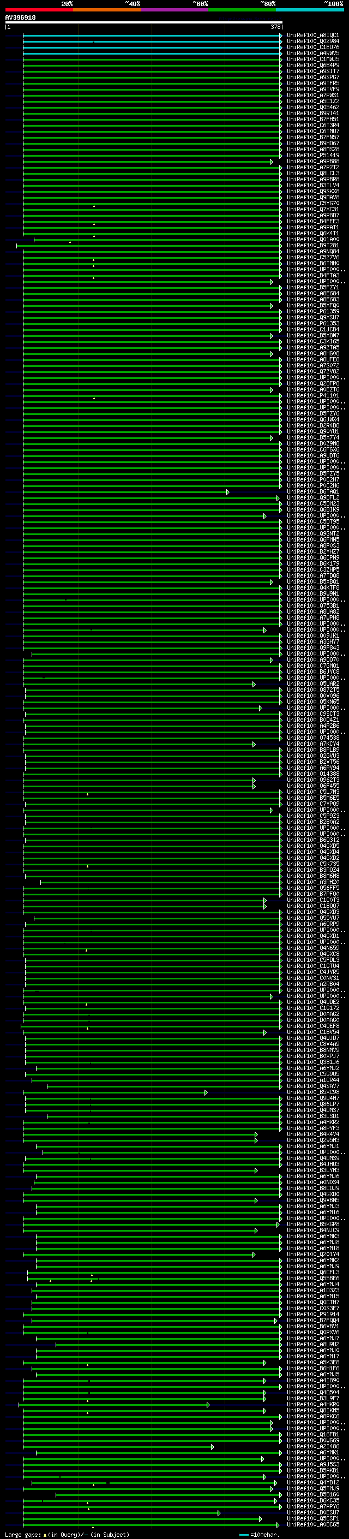Click the UniRef100_A8HG08 label

click(312, 354)
